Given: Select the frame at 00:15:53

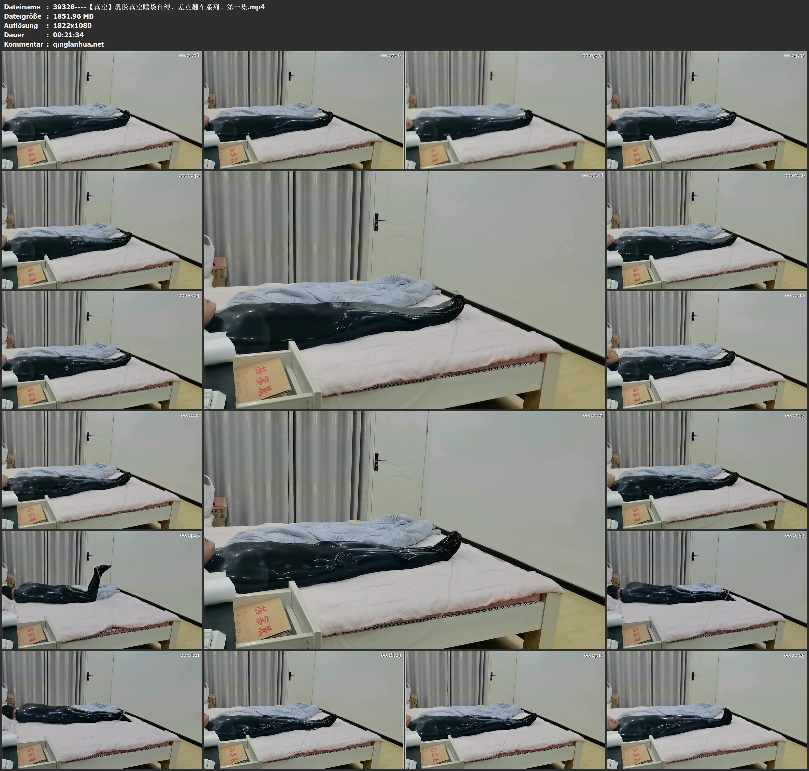Looking at the screenshot, I should (707, 590).
